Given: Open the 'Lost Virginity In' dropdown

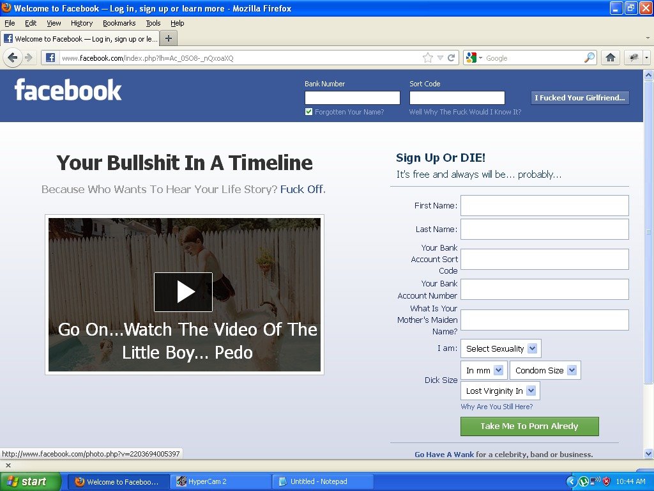Looking at the screenshot, I should tap(500, 391).
